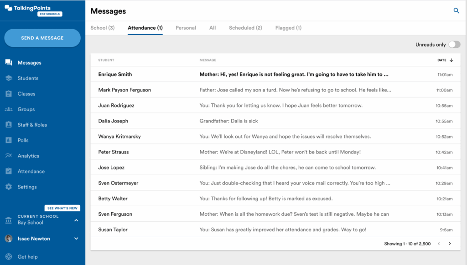This screenshot has height=265, width=467.
Task: Open Issac Newton account dropdown
Action: tap(76, 239)
